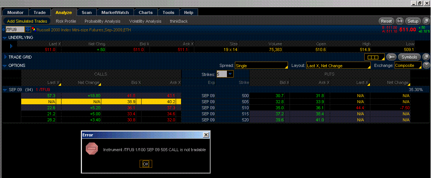Collapse the SEP 09 expiration row

[5, 90]
